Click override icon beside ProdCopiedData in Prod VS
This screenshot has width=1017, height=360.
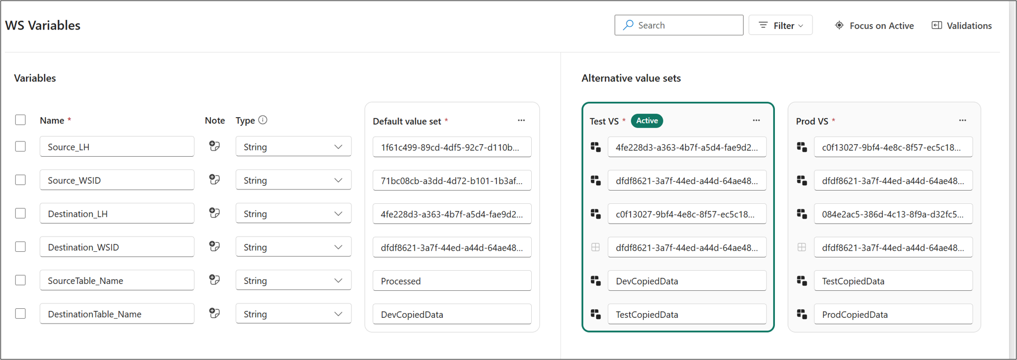802,314
